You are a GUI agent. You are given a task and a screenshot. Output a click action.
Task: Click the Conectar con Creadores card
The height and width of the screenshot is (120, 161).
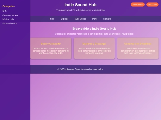point(138,48)
